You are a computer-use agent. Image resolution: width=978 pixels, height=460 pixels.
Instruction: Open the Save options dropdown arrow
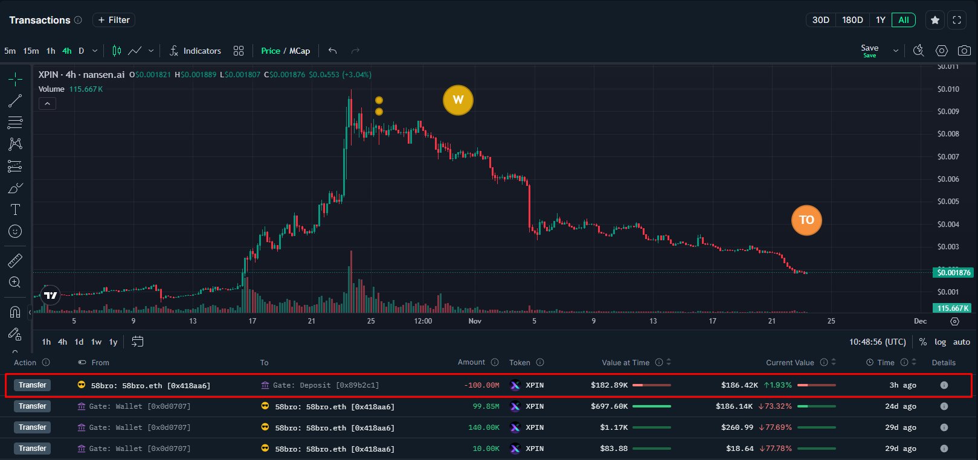896,51
